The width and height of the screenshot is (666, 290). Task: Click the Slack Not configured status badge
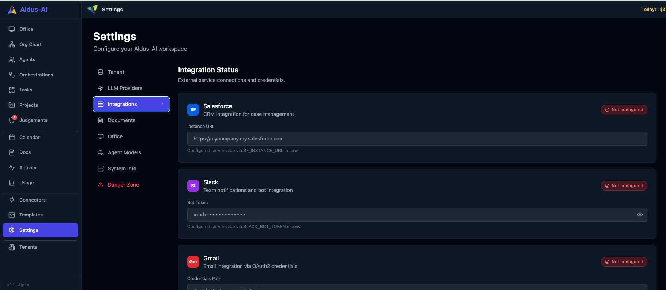point(624,186)
